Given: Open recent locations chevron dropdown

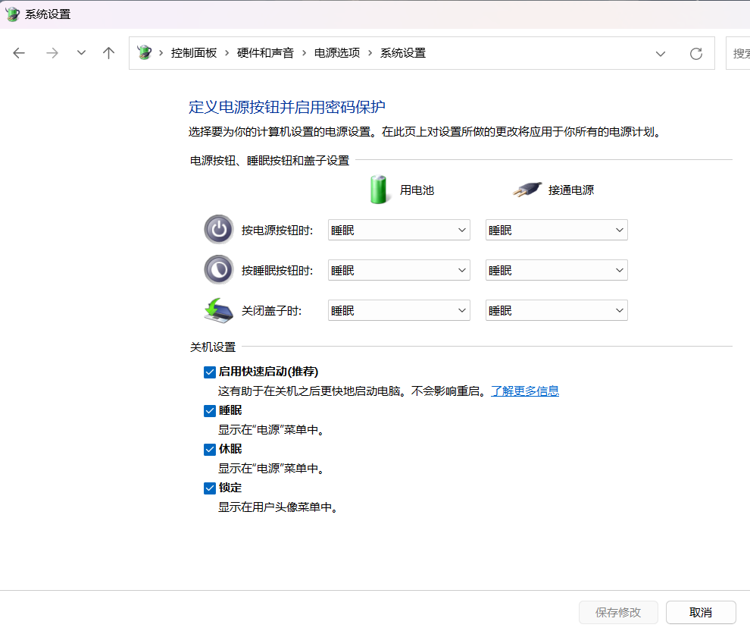Looking at the screenshot, I should pos(81,53).
